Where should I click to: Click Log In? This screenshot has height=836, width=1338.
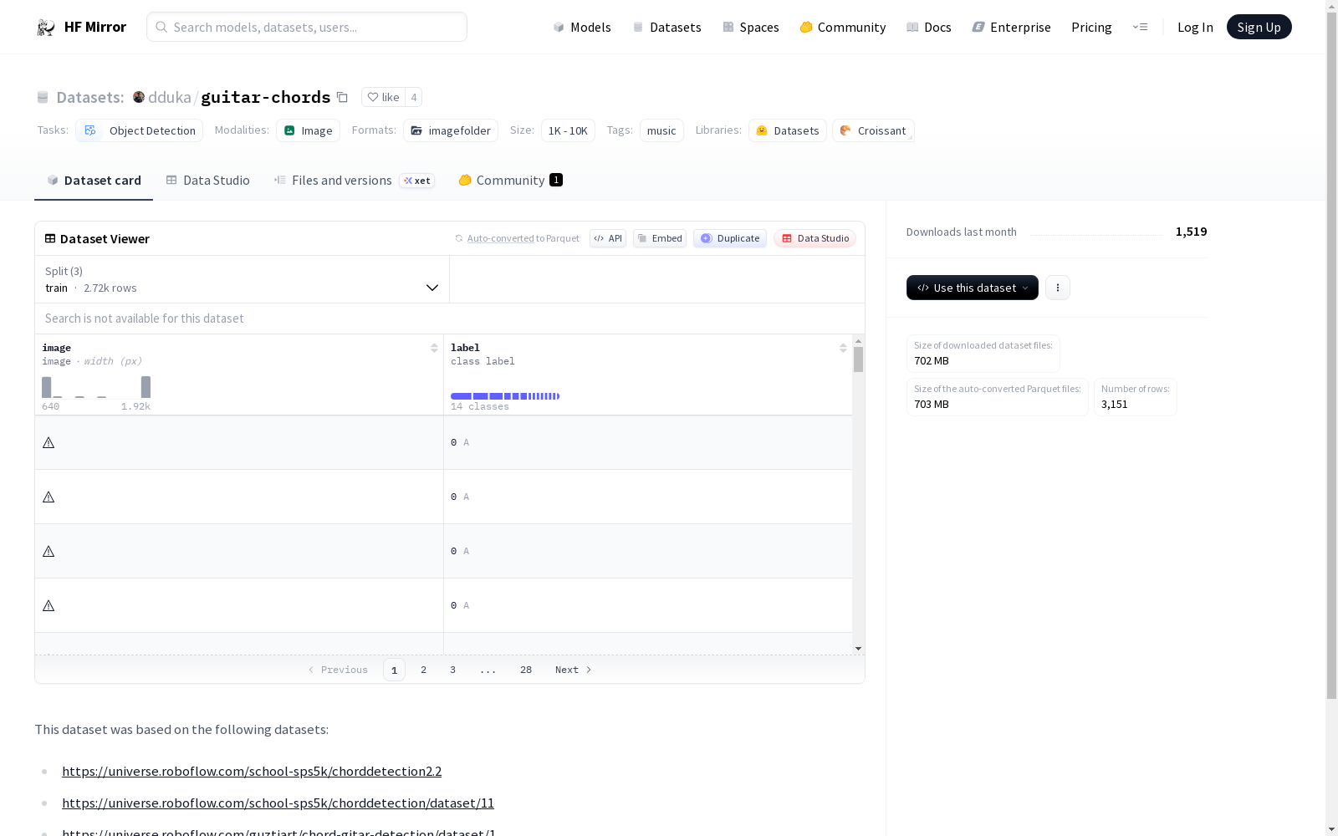coord(1195,28)
